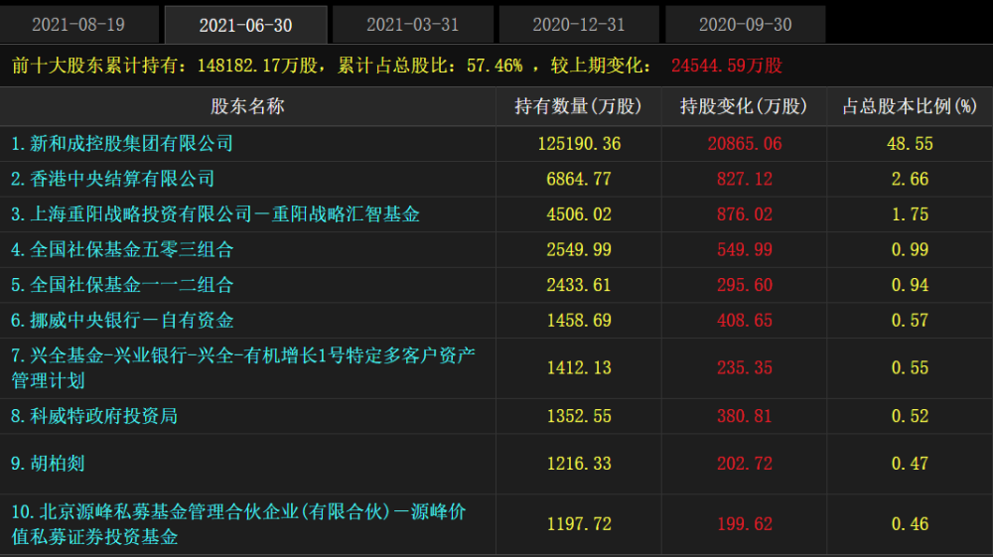Select the 2021-06-30 date tab

(x=245, y=25)
